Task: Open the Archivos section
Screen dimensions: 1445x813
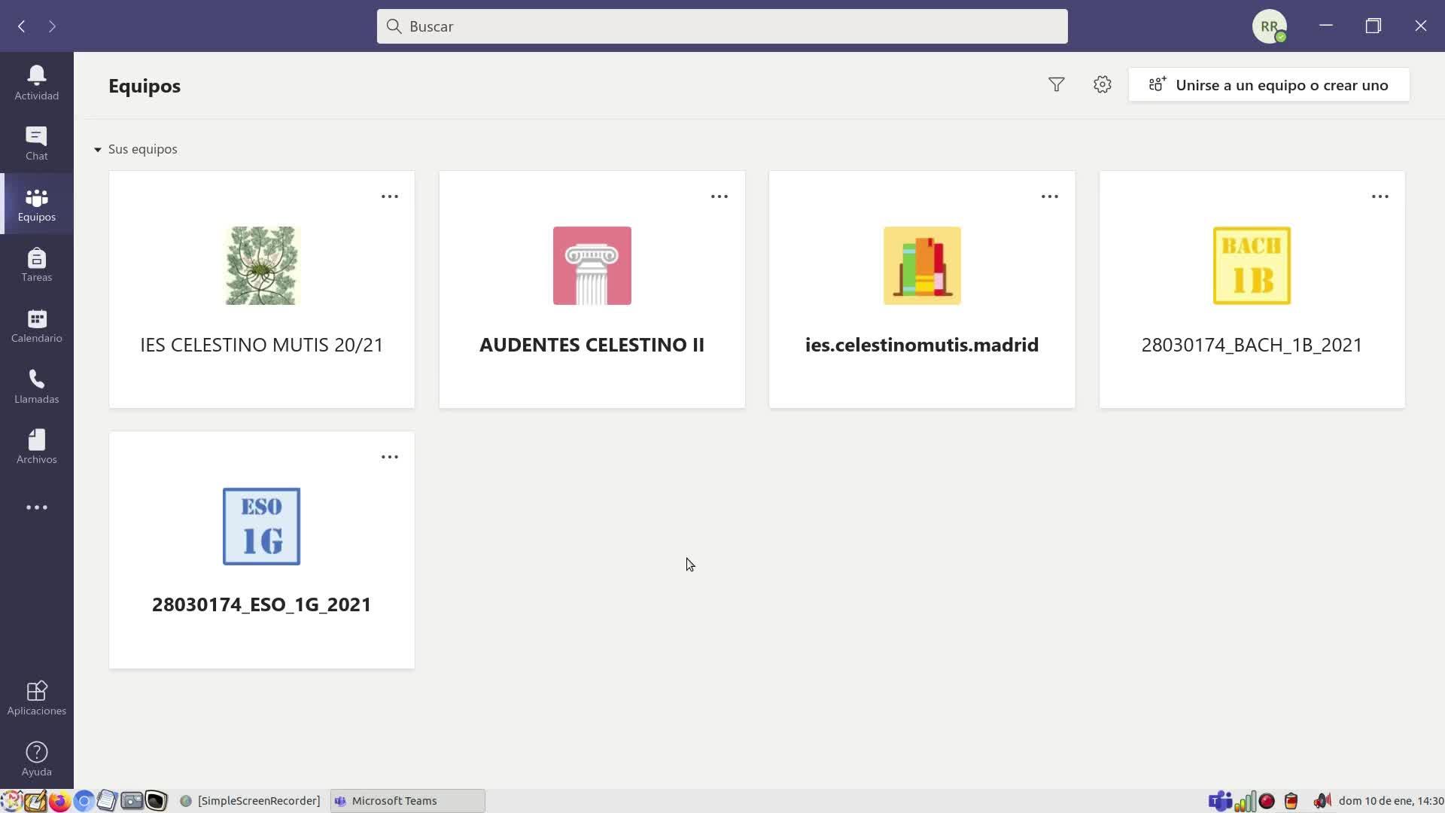Action: (36, 446)
